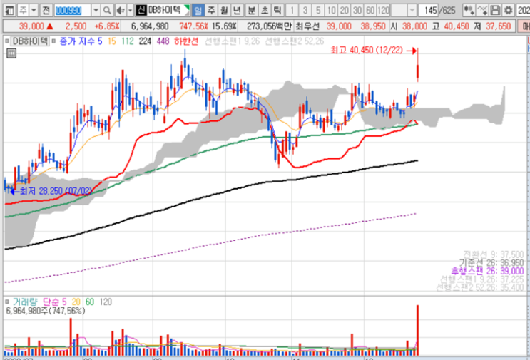Click the grid table icon on chart
The height and width of the screenshot is (360, 530).
pyautogui.click(x=11, y=53)
